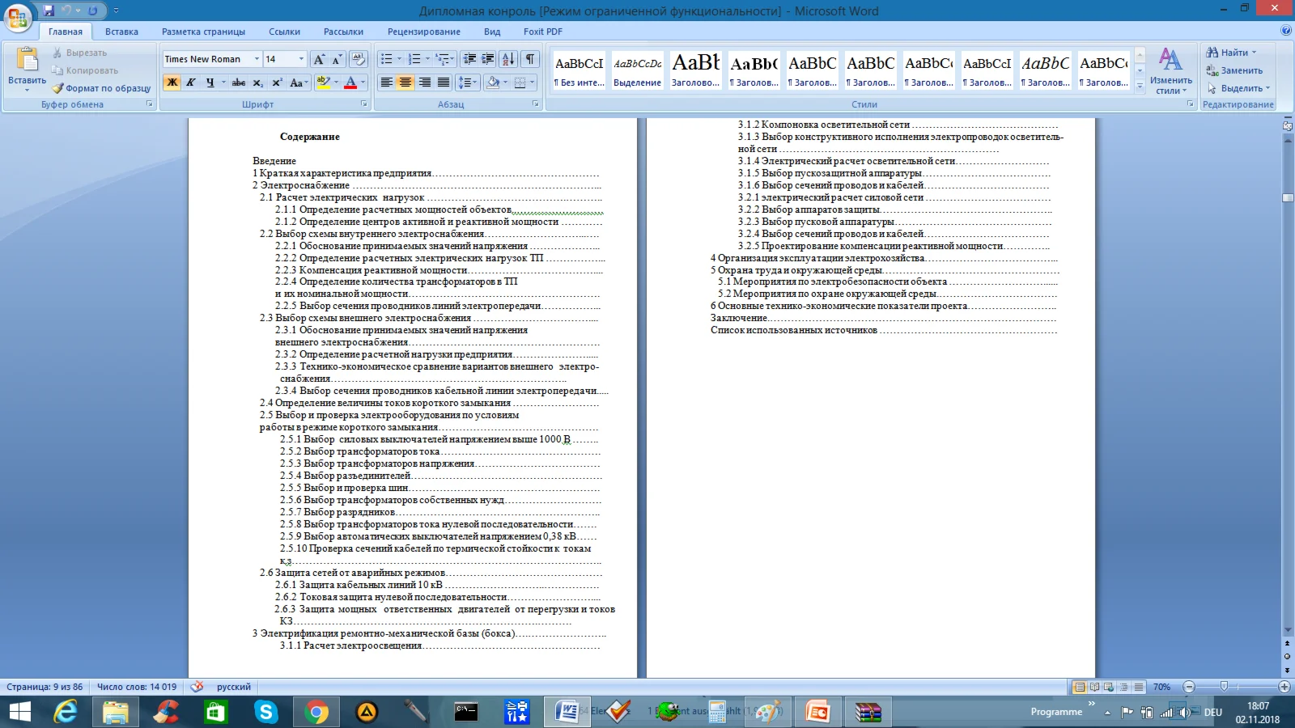The height and width of the screenshot is (728, 1295).
Task: Toggle justify alignment
Action: point(443,83)
